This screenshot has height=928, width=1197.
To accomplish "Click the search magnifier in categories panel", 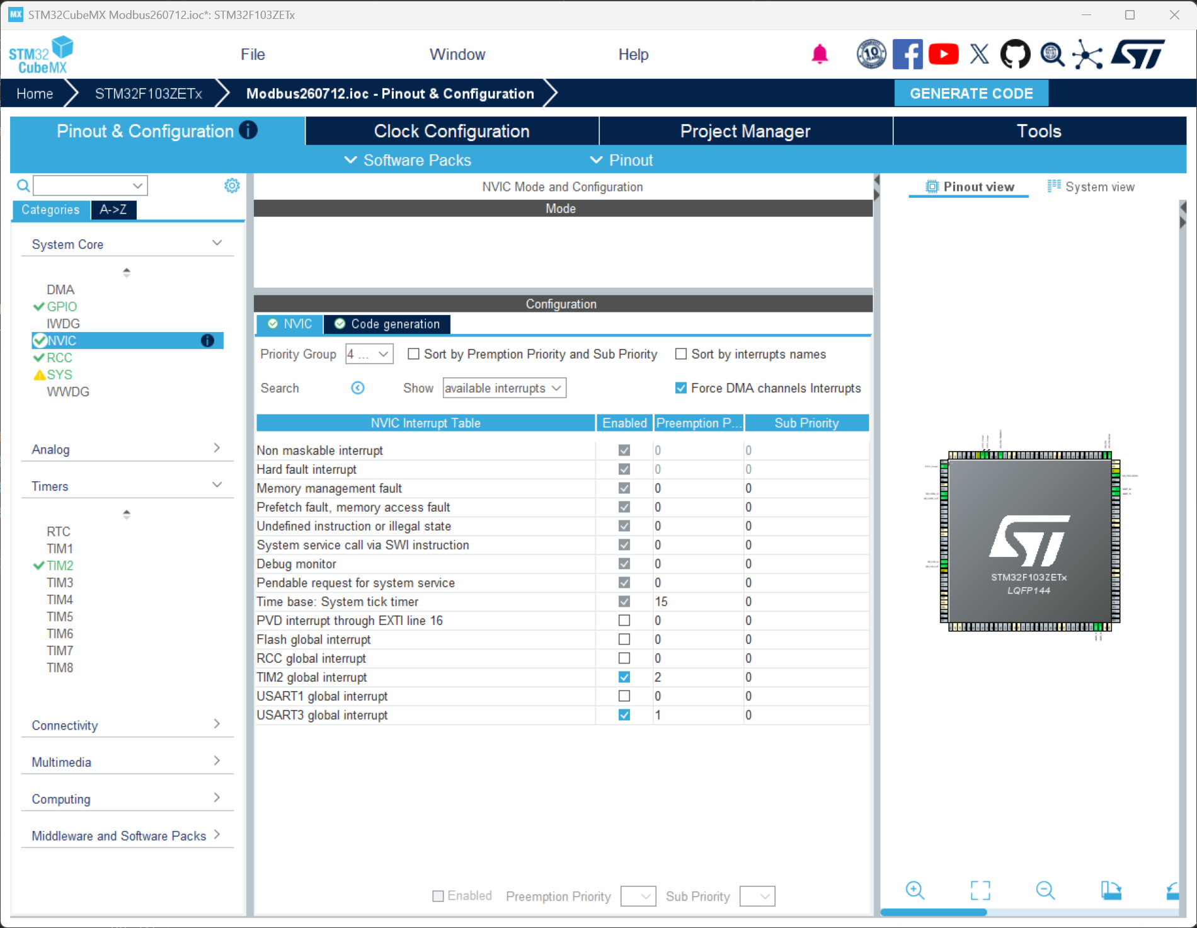I will coord(23,185).
